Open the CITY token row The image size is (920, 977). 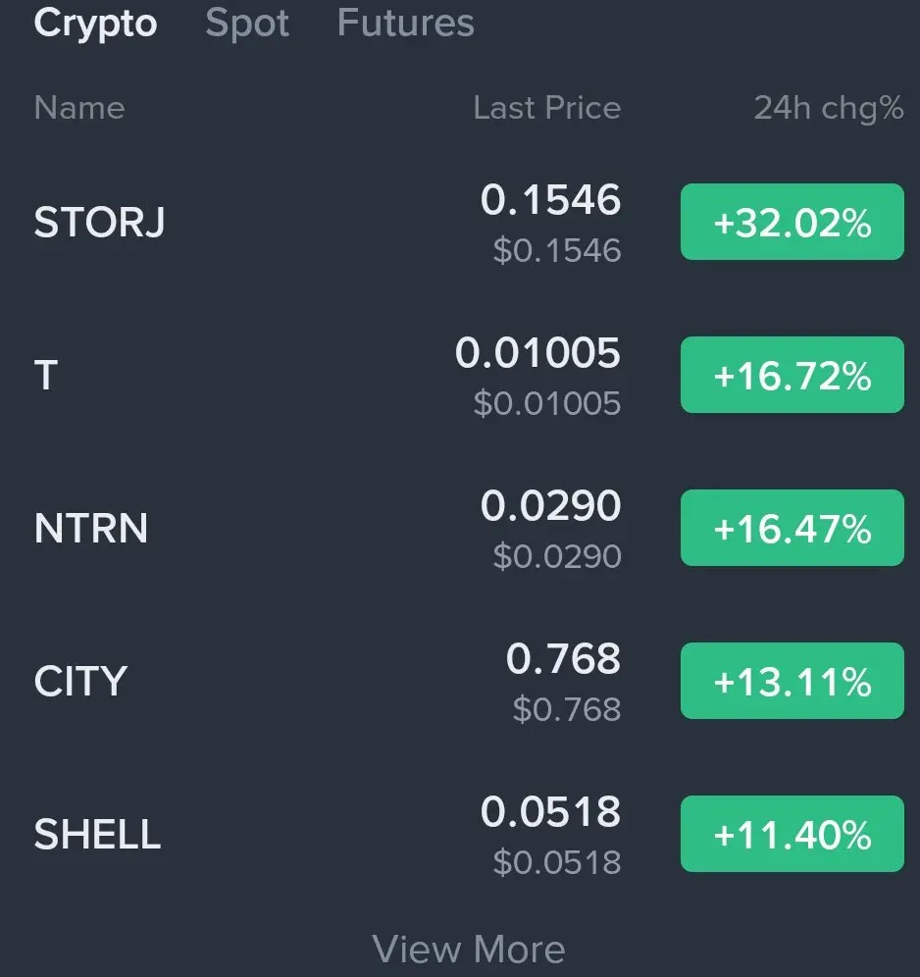(80, 682)
